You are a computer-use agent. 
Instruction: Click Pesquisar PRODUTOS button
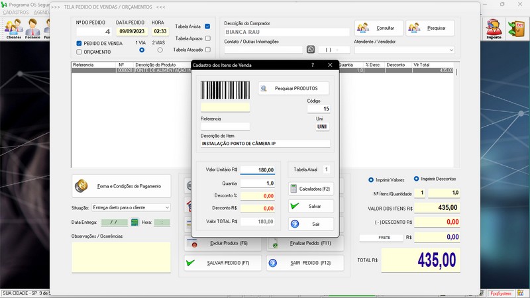point(293,89)
